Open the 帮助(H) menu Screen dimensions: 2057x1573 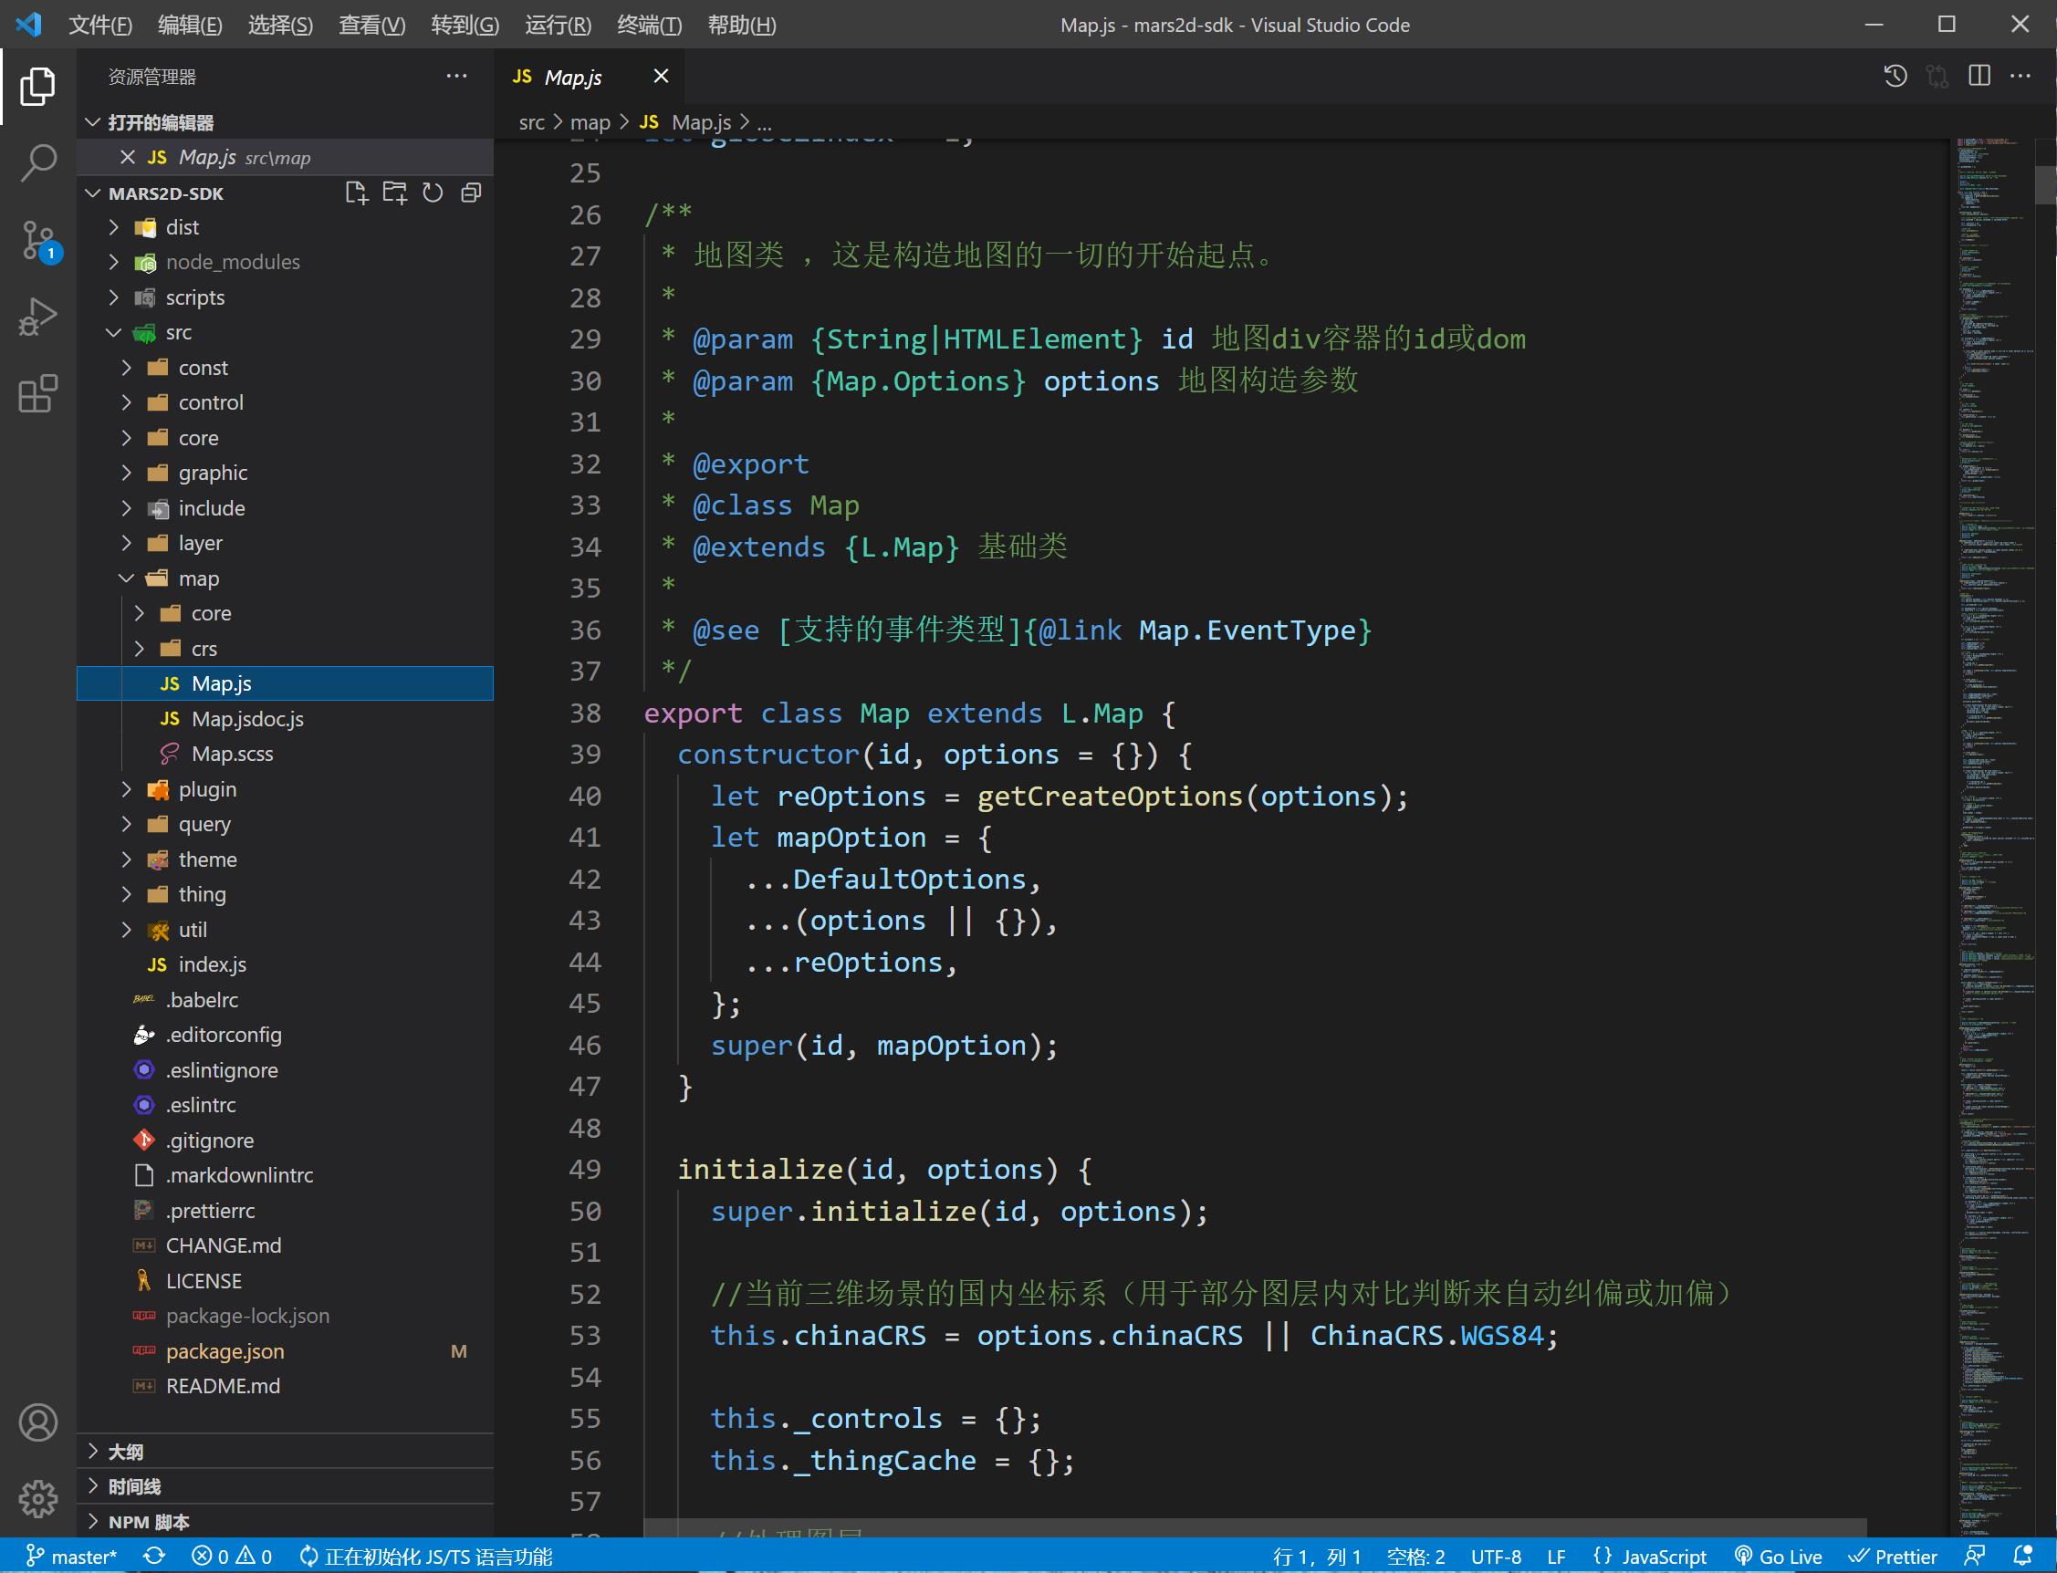pyautogui.click(x=742, y=26)
